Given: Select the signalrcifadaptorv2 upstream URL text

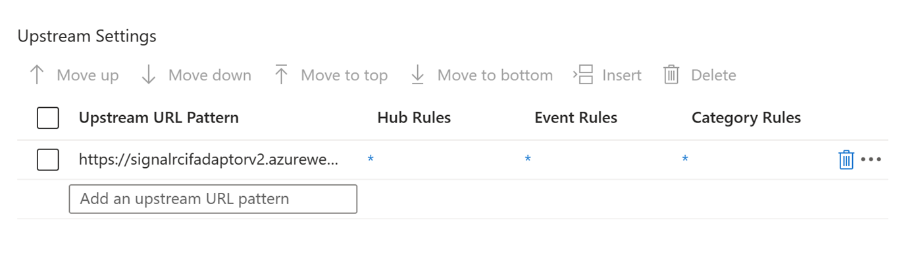Looking at the screenshot, I should pyautogui.click(x=209, y=159).
